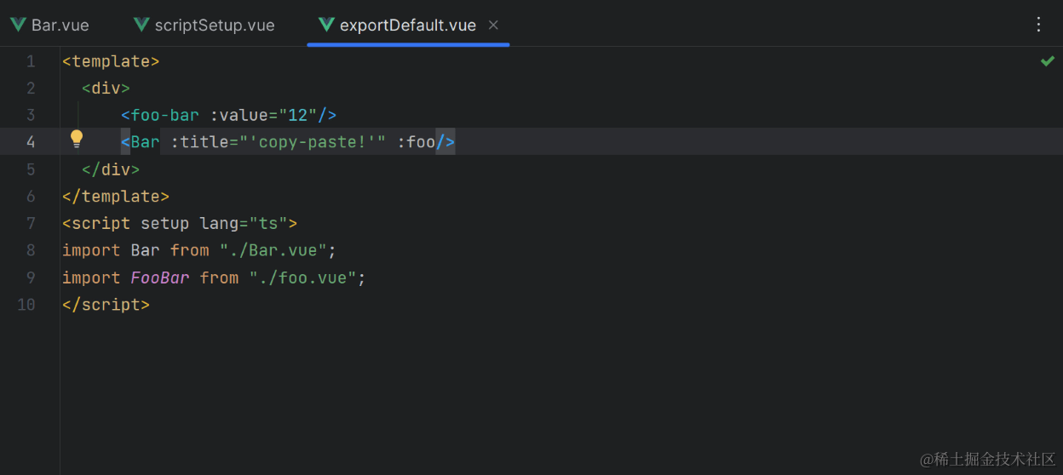Click the 'copy-paste!' string value
The height and width of the screenshot is (475, 1063).
point(313,142)
